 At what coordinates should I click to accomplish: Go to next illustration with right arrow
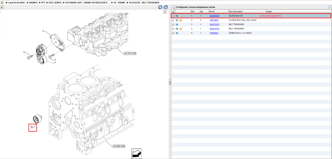(166, 7)
